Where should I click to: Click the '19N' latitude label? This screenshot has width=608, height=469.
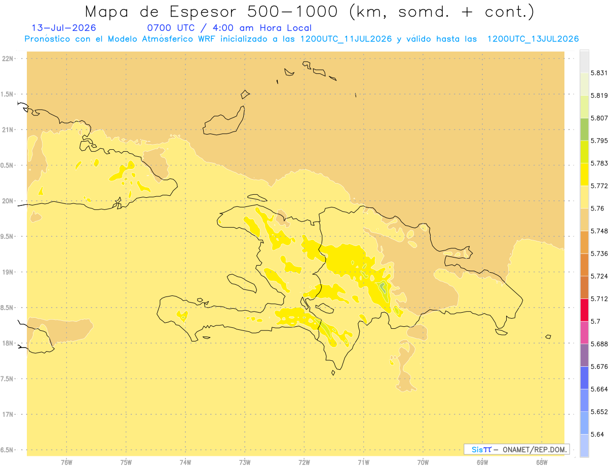(9, 272)
